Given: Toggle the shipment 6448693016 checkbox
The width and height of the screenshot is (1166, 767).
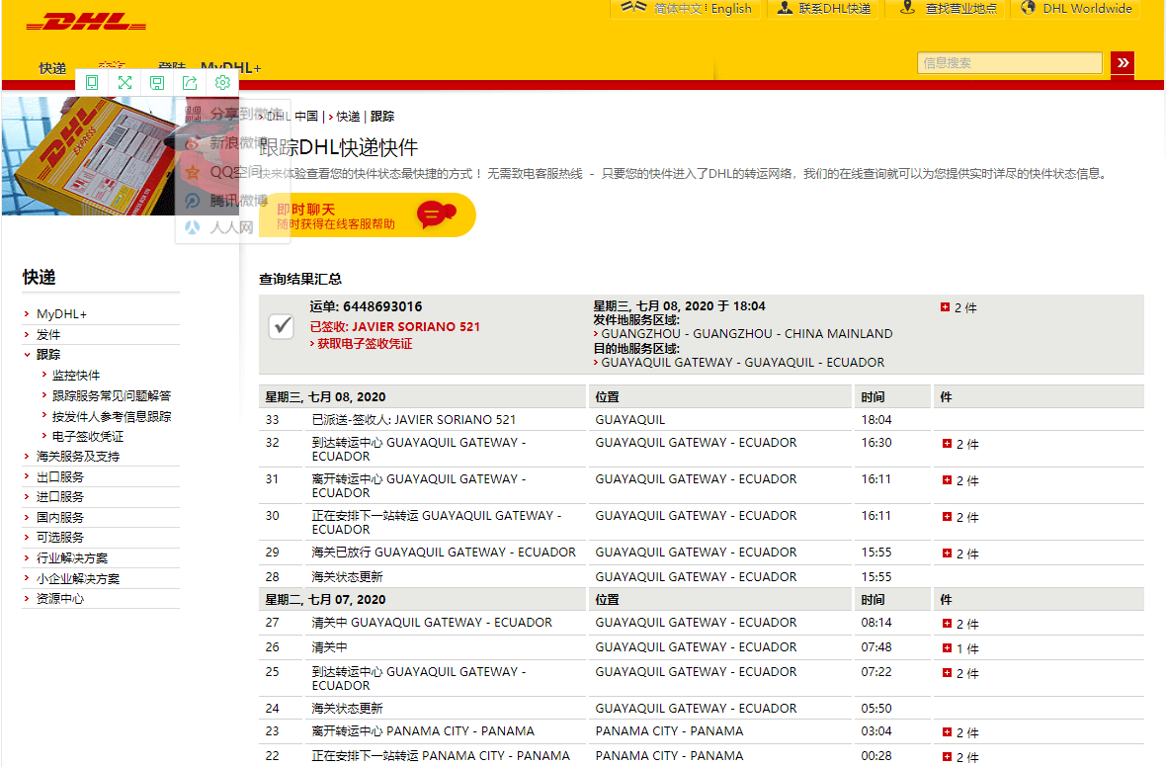Looking at the screenshot, I should click(x=281, y=326).
